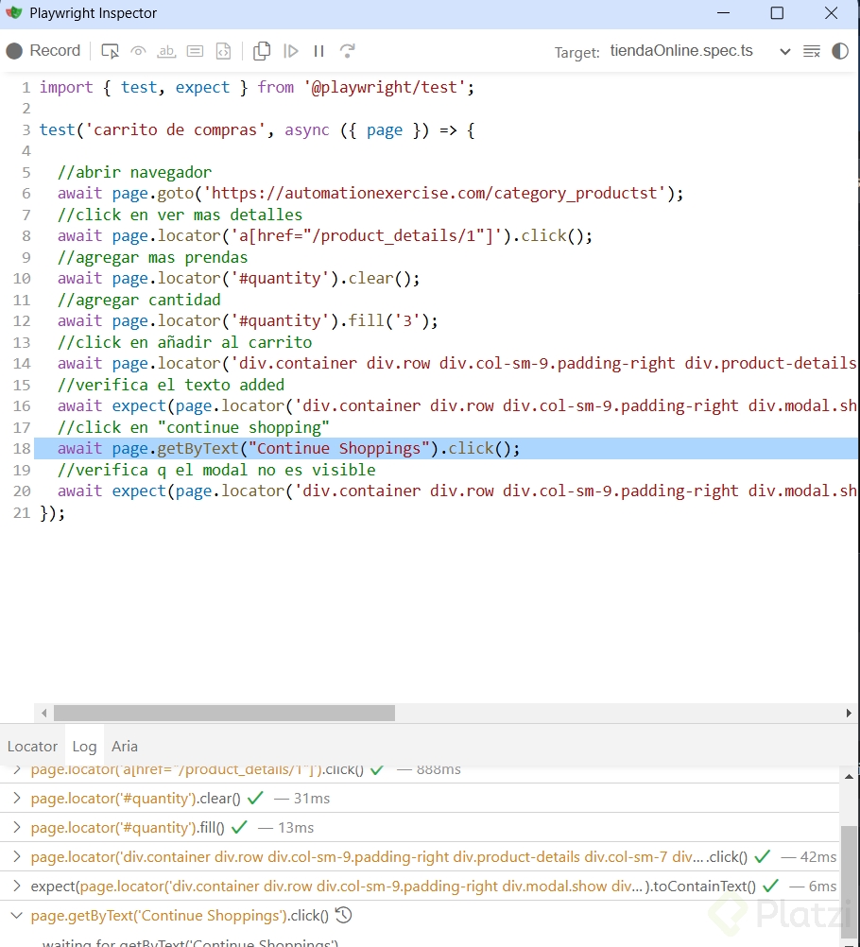Toggle the dark/light color theme

840,51
